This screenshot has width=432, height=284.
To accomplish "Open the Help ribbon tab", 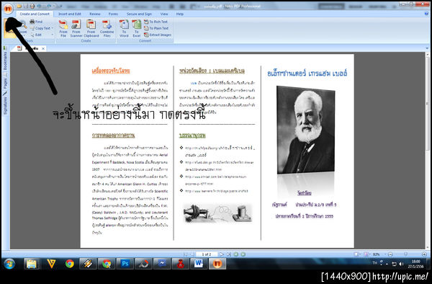I will point(180,14).
